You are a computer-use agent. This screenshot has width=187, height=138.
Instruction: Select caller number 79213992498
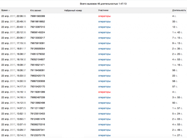pyautogui.click(x=38, y=103)
